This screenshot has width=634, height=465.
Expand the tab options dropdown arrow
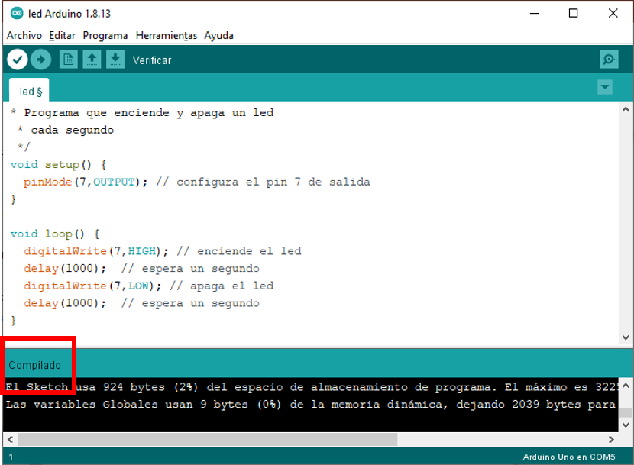pos(605,87)
